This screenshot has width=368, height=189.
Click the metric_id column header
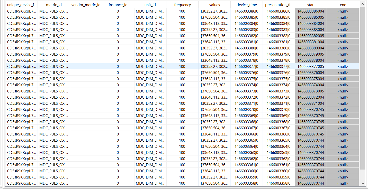click(54, 5)
